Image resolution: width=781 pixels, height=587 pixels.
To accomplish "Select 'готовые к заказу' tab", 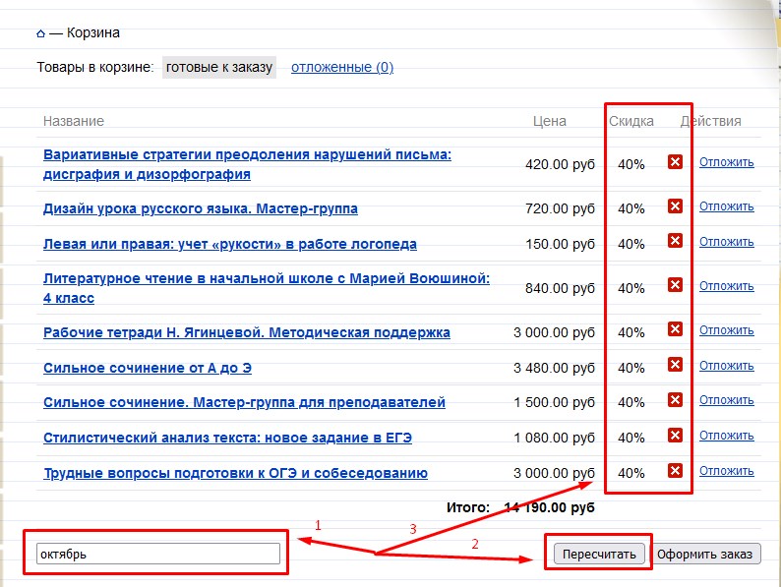I will pyautogui.click(x=219, y=67).
